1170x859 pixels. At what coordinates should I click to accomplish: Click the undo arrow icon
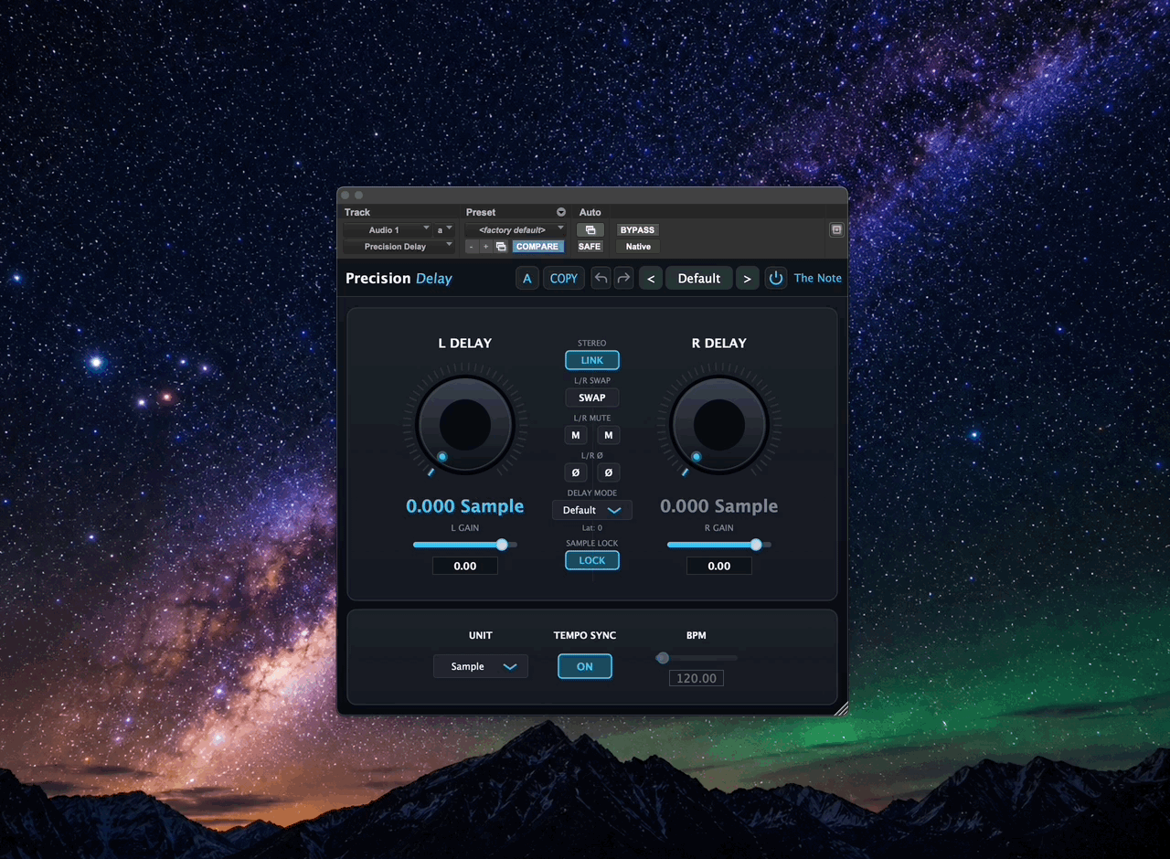601,279
